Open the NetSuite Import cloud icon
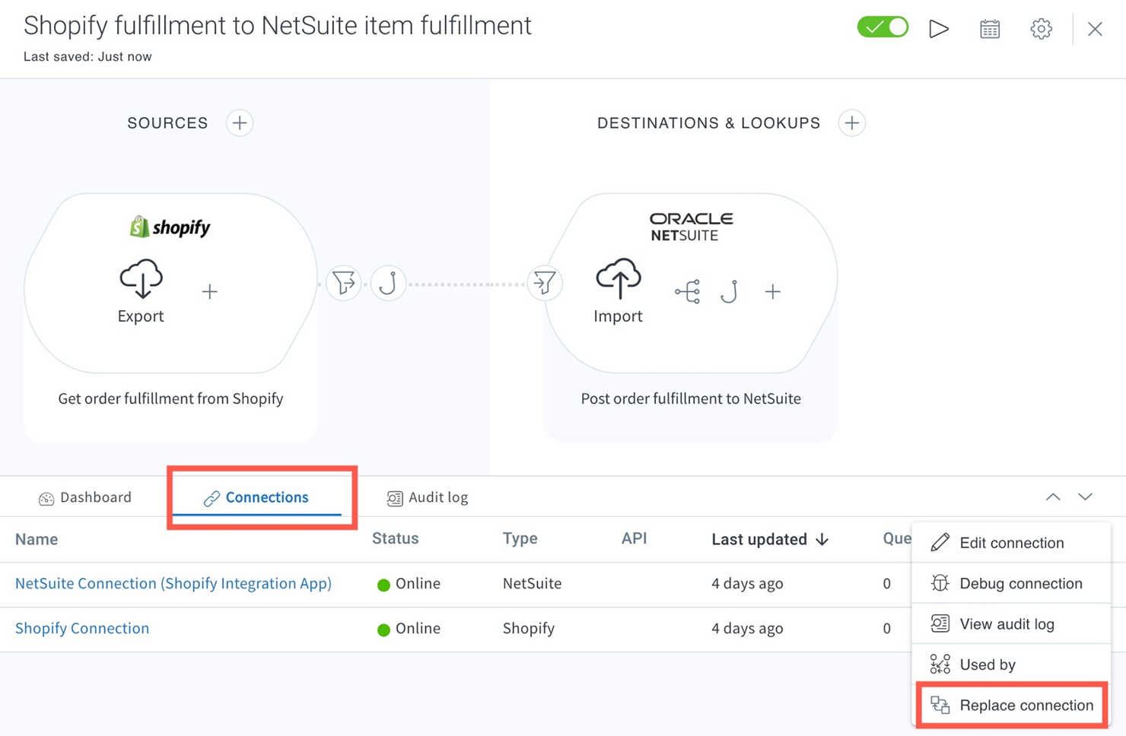1126x736 pixels. point(618,279)
